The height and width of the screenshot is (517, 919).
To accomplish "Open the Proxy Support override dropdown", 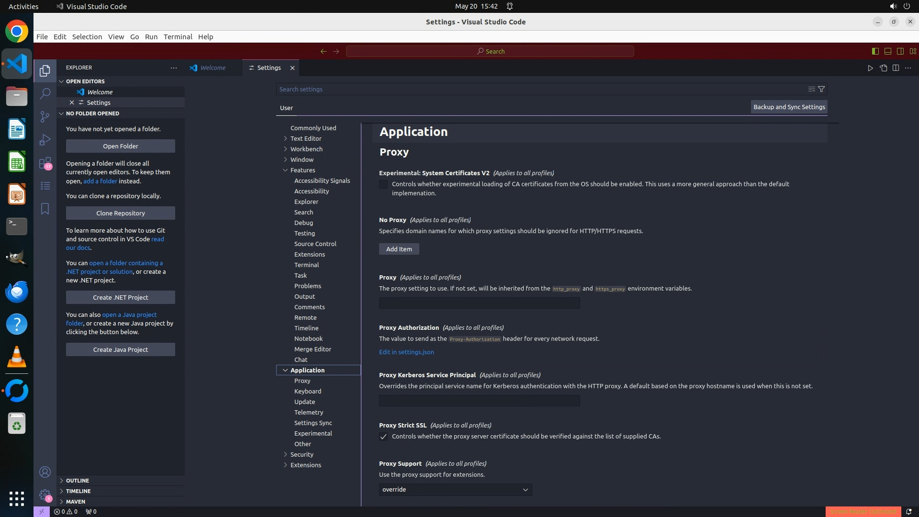I will pos(455,489).
